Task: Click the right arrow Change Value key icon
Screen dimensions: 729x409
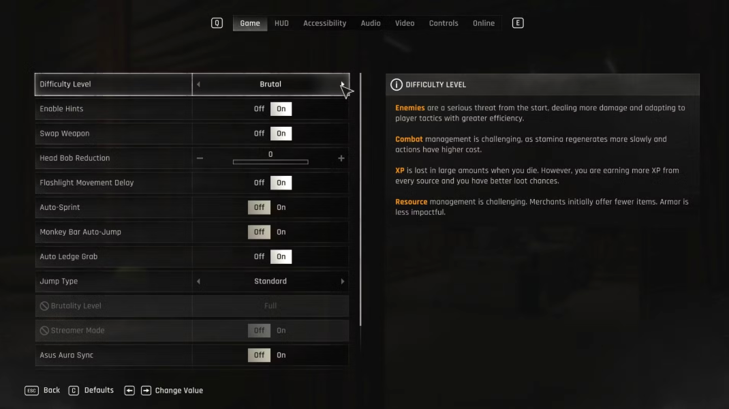Action: [146, 391]
